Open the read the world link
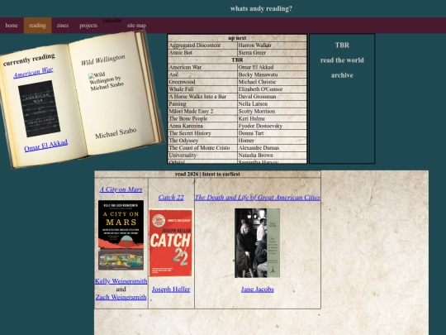Viewport: 446px width, 335px height. tap(342, 60)
